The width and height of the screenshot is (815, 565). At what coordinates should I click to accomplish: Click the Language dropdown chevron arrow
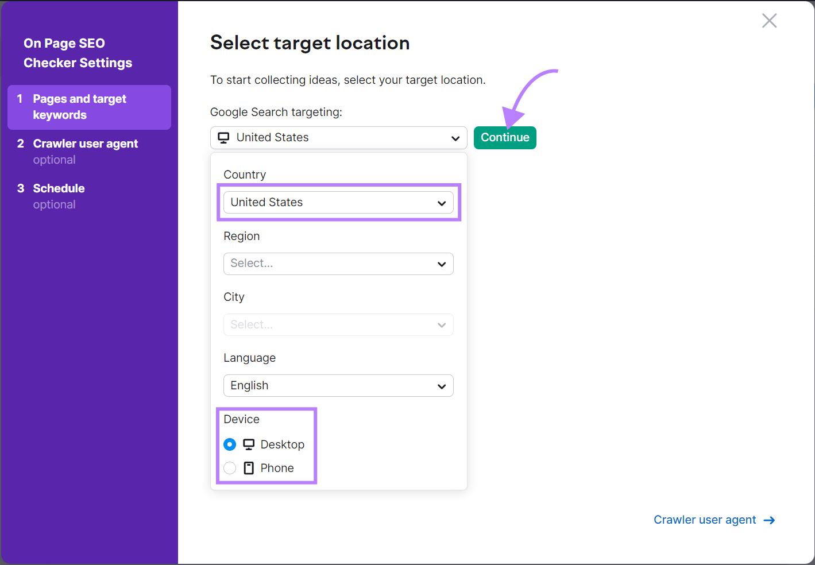442,386
